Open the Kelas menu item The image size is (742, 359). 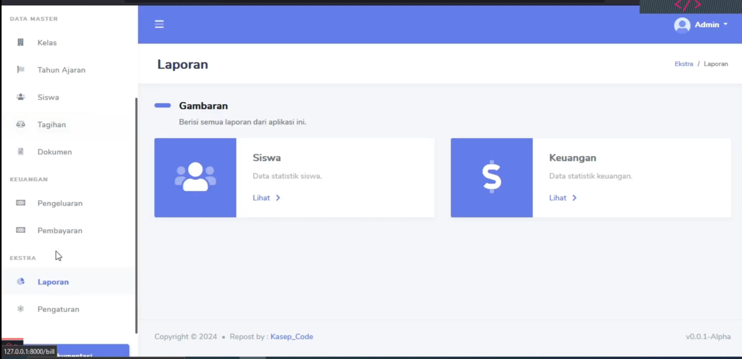pos(69,42)
